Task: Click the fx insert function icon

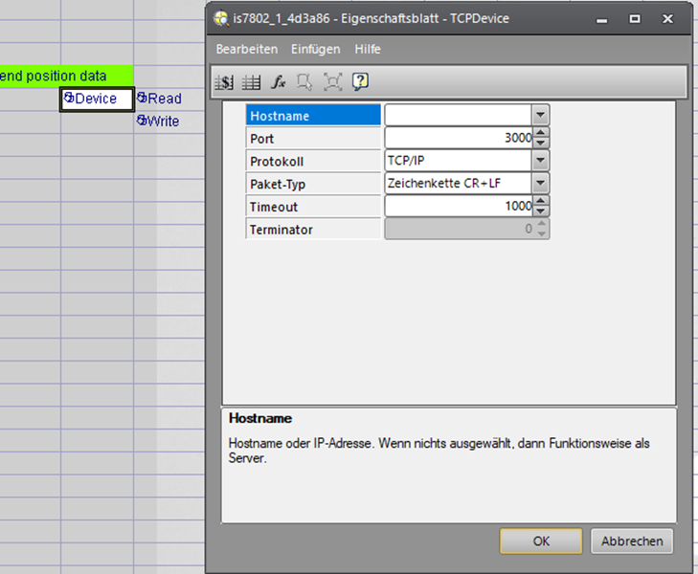Action: click(279, 82)
